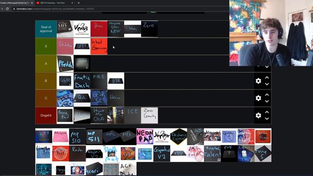Screen dimensions: 313x176
Task: Move the A tier row down
Action: point(267,67)
